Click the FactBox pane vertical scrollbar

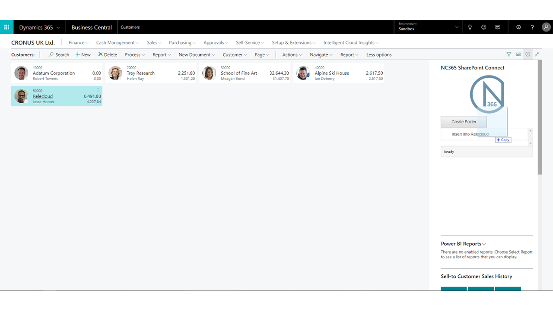click(x=540, y=117)
